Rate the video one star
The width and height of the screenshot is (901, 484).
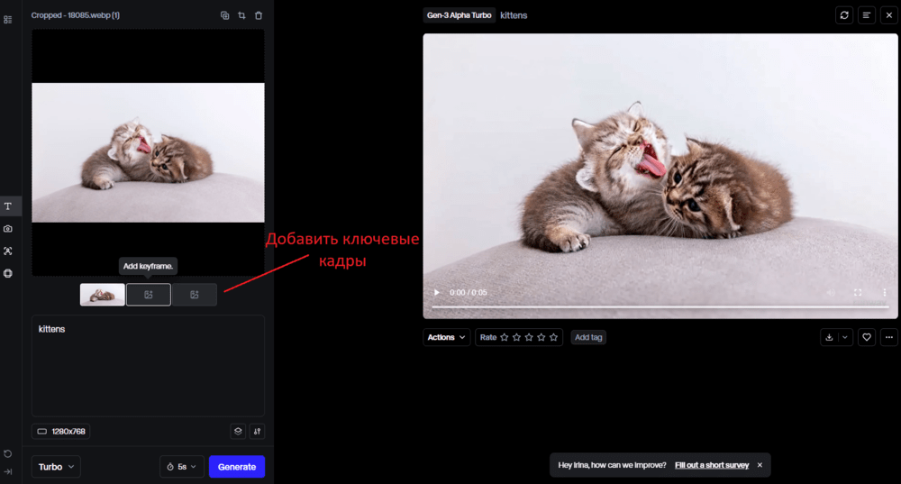pyautogui.click(x=504, y=337)
